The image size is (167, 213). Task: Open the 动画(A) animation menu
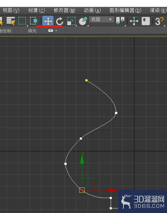pos(92,10)
